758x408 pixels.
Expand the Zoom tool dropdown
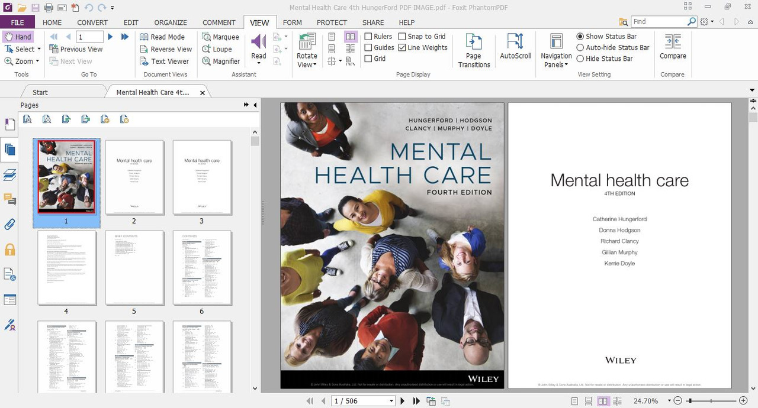click(37, 61)
